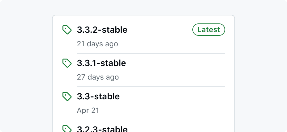Click the divider line below "21 days ago"
The width and height of the screenshot is (287, 132).
[x=151, y=53]
